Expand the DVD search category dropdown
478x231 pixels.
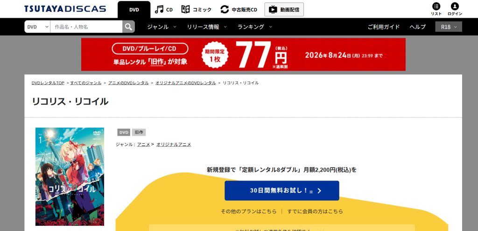[37, 27]
